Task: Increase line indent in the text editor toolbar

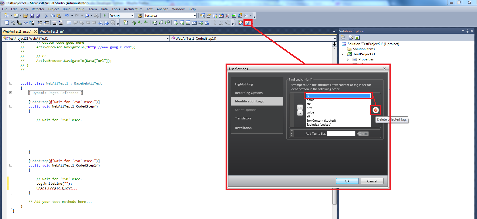Action: [47, 23]
